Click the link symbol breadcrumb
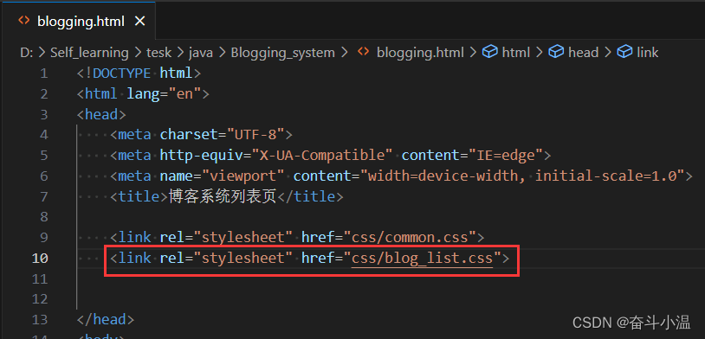The image size is (705, 339). coord(648,53)
